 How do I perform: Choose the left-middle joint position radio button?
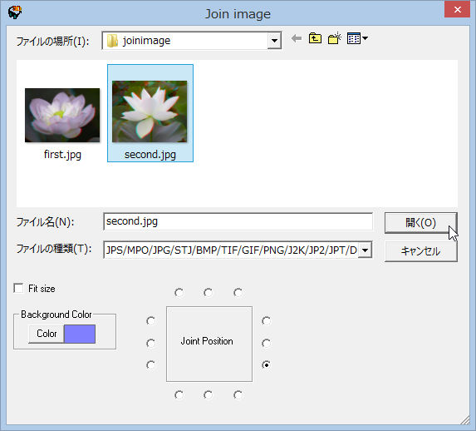coord(151,343)
